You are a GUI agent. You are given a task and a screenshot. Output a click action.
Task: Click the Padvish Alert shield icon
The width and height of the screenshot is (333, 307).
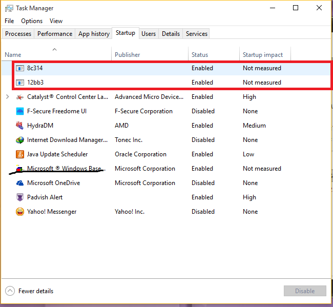(x=20, y=197)
